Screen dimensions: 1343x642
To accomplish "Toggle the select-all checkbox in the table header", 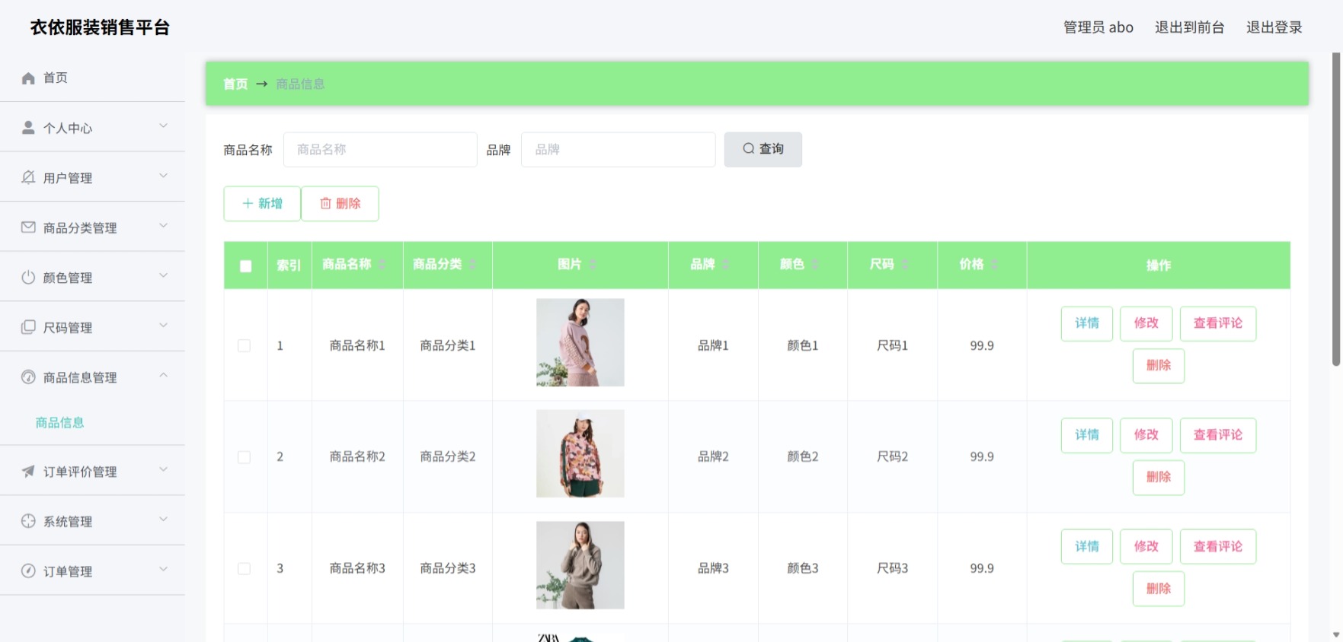I will tap(245, 265).
